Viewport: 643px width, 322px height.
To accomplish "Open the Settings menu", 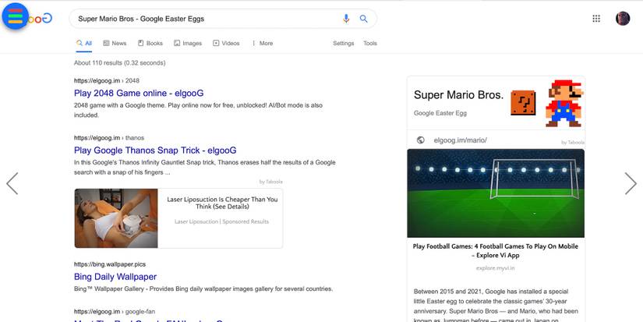I will 343,44.
